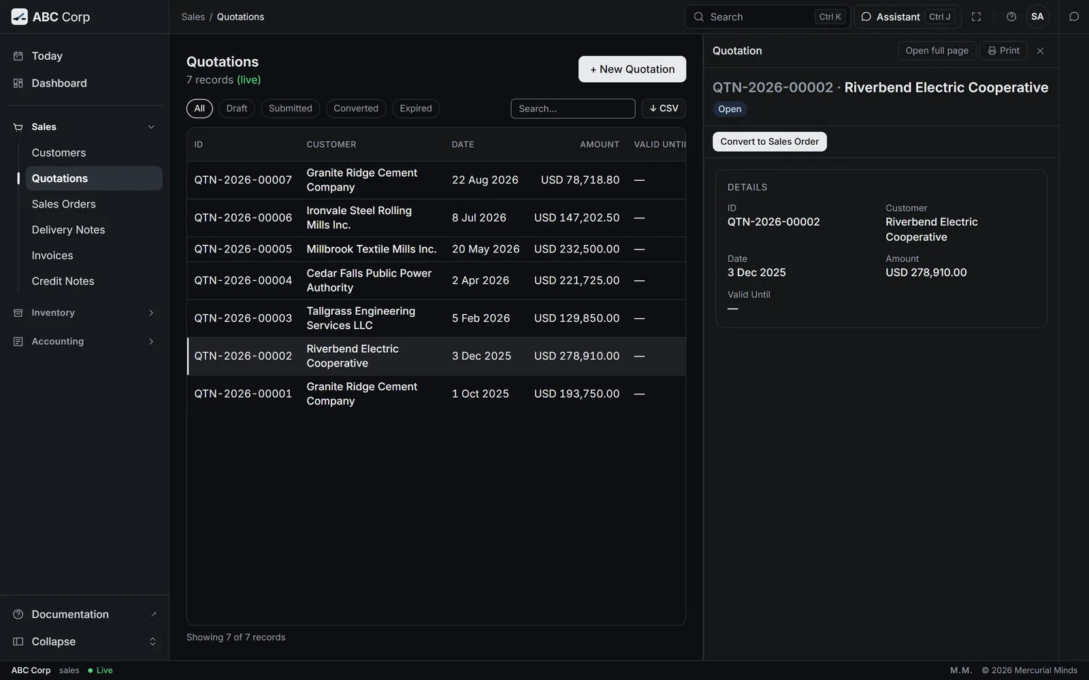Click the Documentation help icon in sidebar
The width and height of the screenshot is (1089, 680).
coord(18,615)
